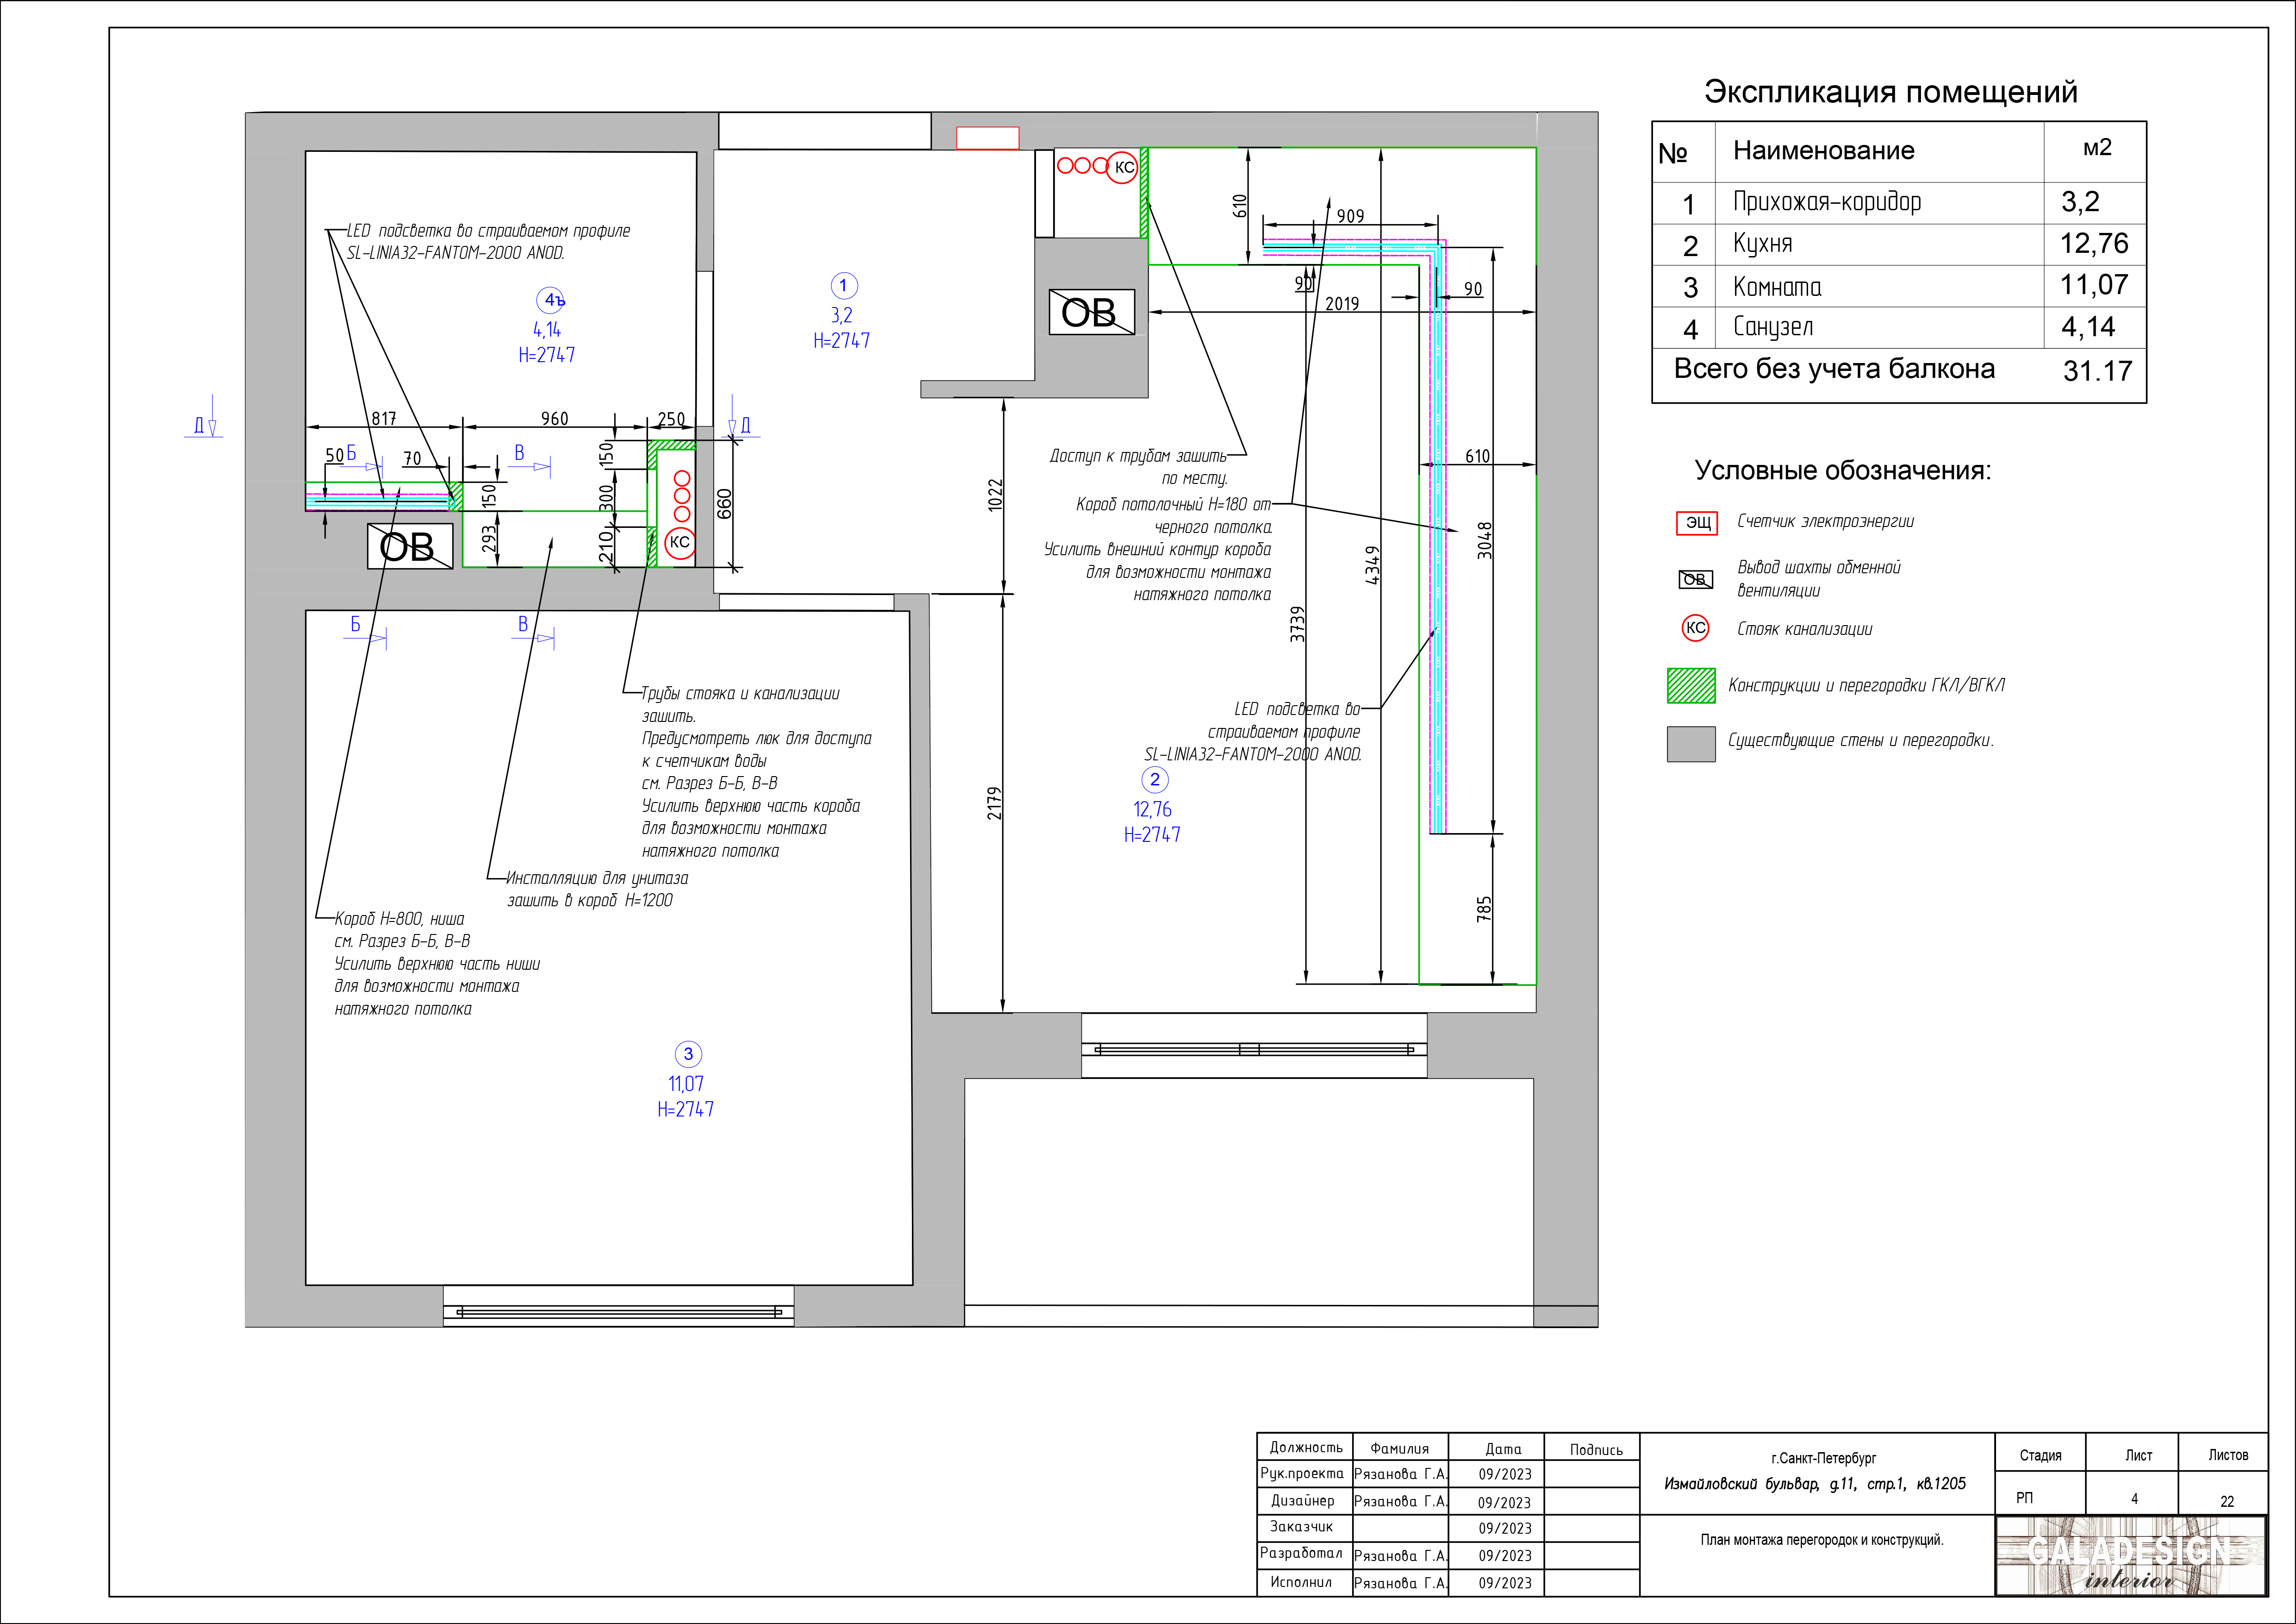Click the green hatched ГКЛ legend swatch
Viewport: 2296px width, 1624px height.
[x=1691, y=686]
